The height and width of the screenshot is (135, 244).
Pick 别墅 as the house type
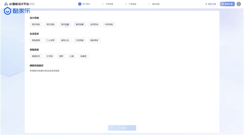[61, 56]
